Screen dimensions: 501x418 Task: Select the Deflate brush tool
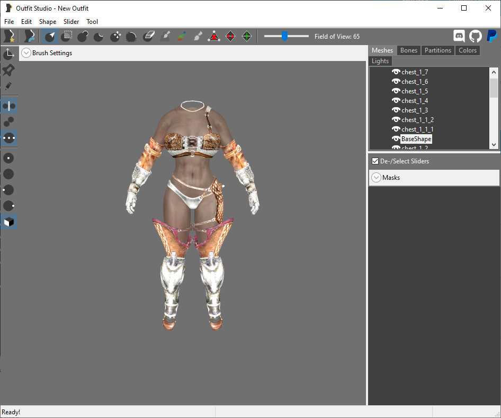tap(99, 36)
